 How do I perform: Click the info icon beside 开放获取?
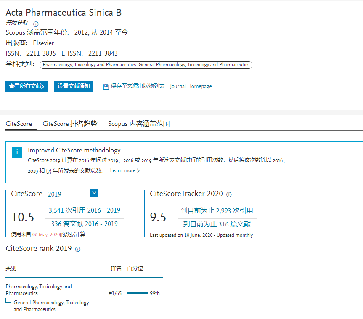pyautogui.click(x=36, y=24)
